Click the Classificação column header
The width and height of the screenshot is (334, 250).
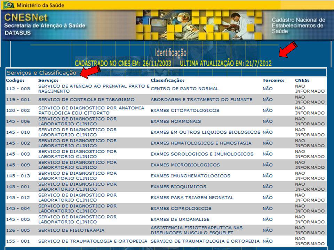[167, 80]
